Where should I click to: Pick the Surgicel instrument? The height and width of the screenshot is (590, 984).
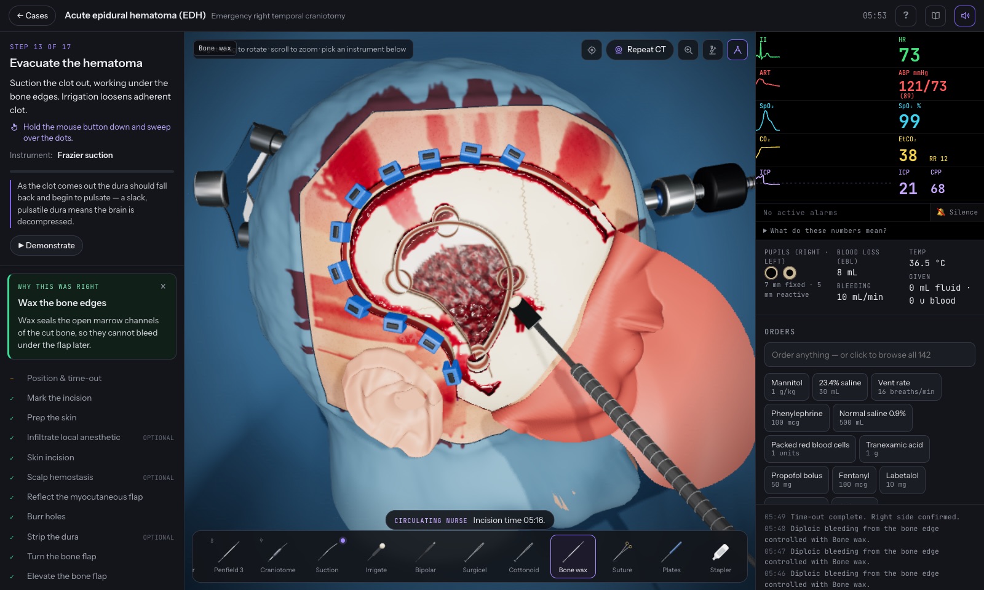(475, 557)
